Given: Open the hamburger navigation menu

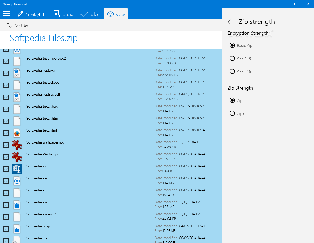Looking at the screenshot, I should (x=7, y=14).
